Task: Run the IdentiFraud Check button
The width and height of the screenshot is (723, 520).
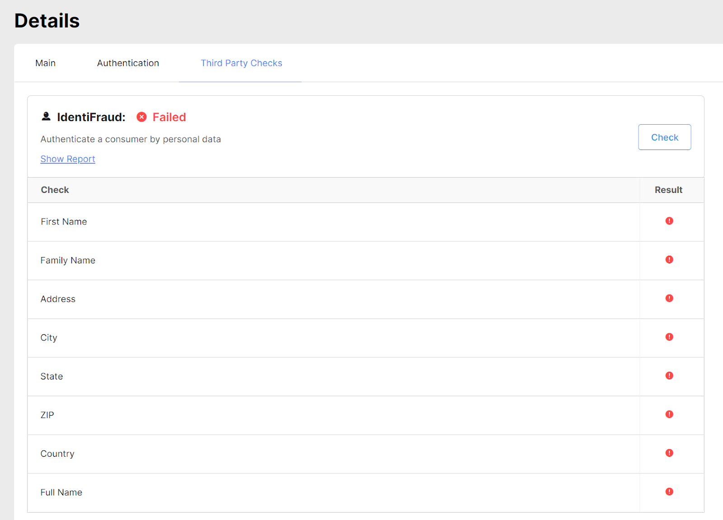Action: (664, 137)
